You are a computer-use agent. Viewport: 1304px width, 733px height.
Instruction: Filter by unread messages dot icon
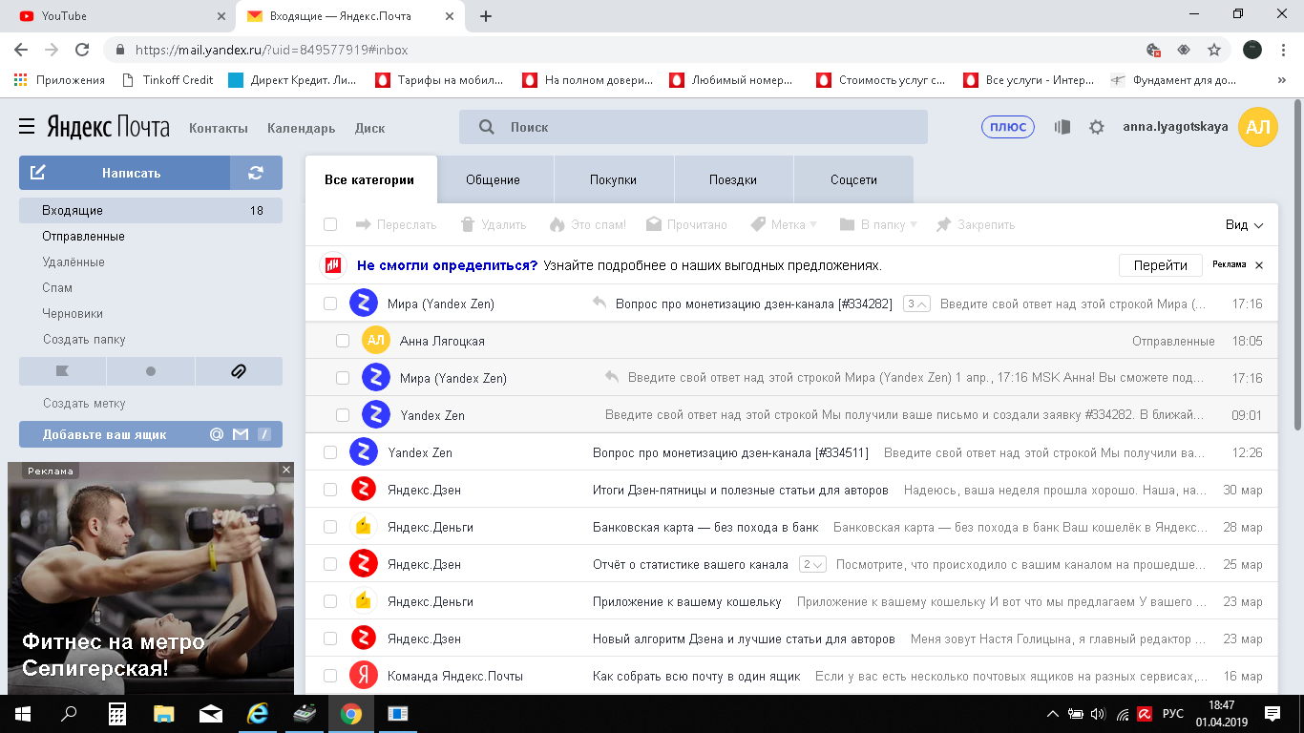pos(151,371)
